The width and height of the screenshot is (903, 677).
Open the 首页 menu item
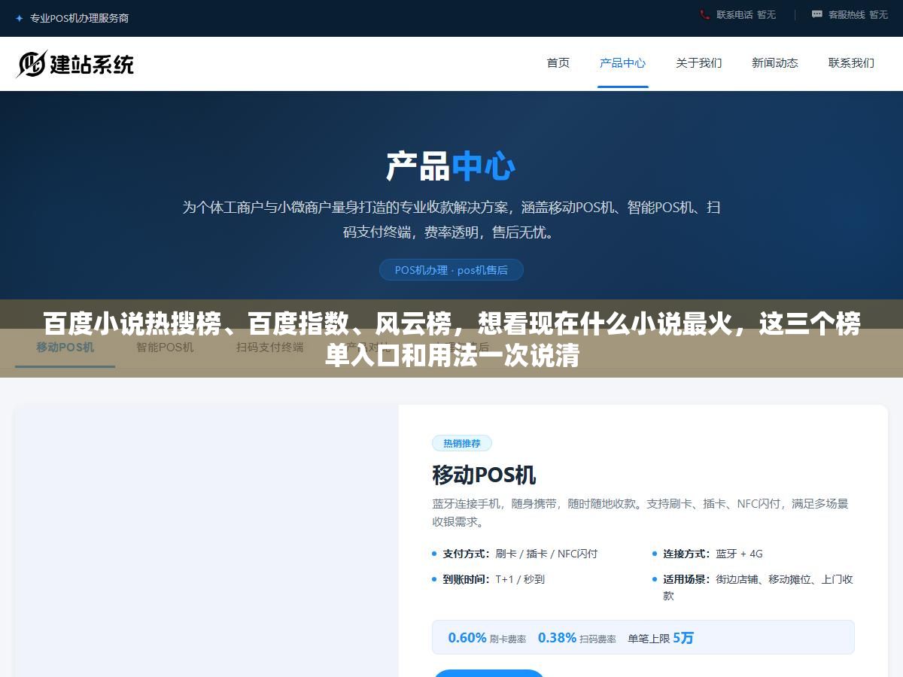coord(558,63)
